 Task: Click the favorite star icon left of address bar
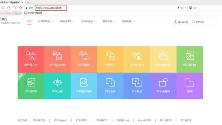point(20,8)
